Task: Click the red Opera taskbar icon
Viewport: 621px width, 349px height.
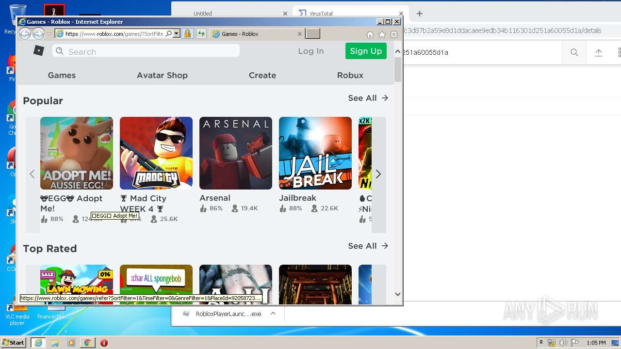Action: 104,343
